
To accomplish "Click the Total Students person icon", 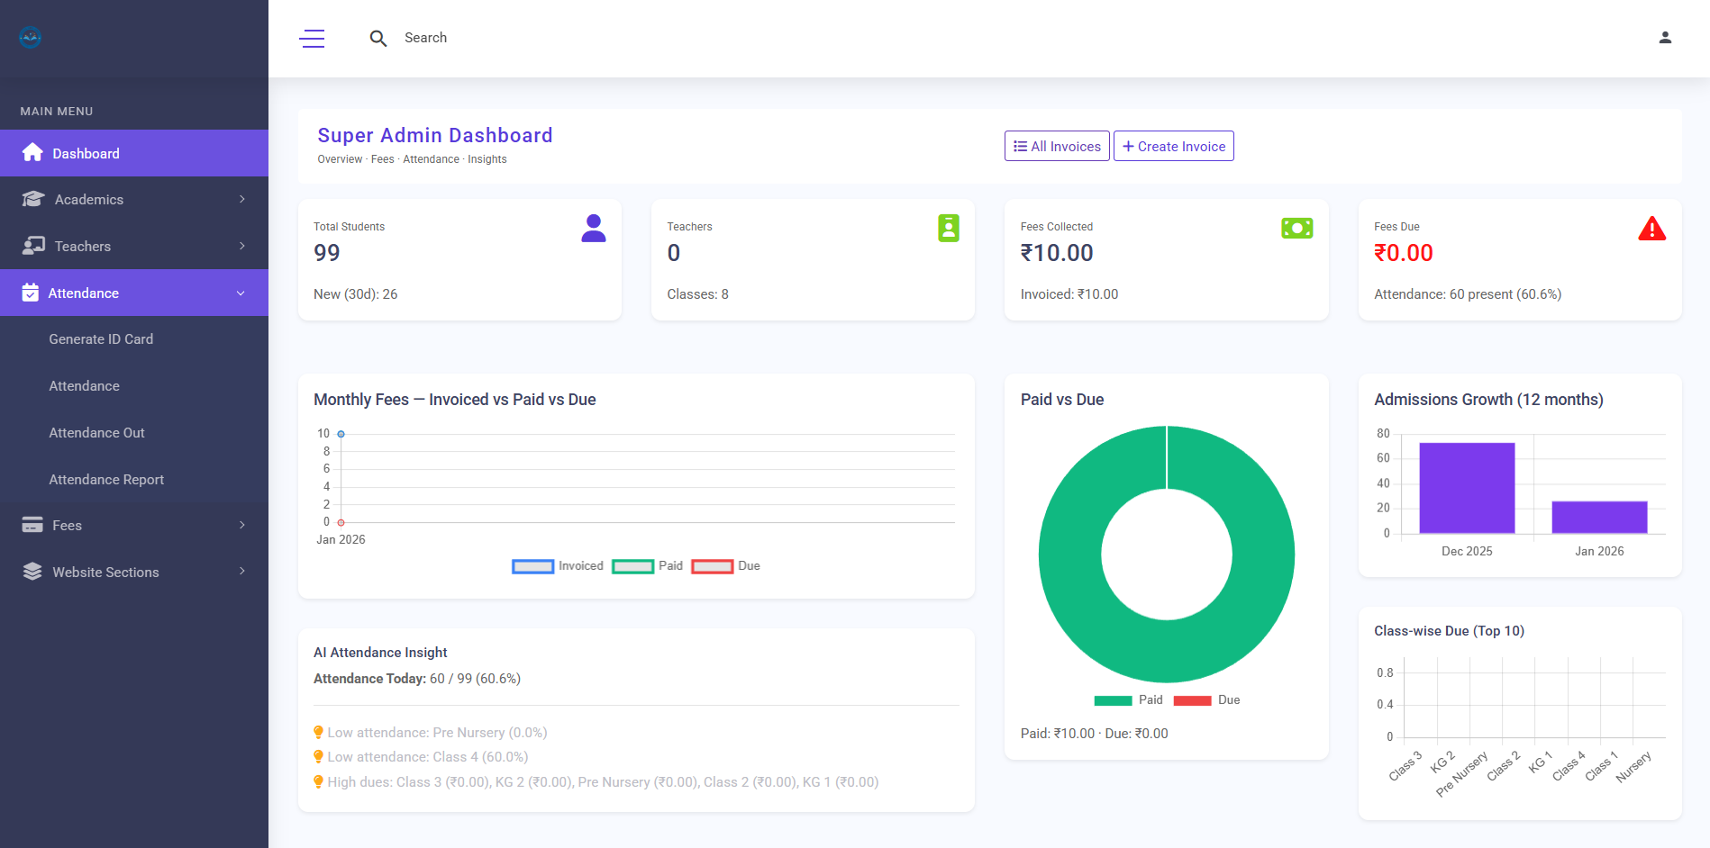I will [594, 229].
